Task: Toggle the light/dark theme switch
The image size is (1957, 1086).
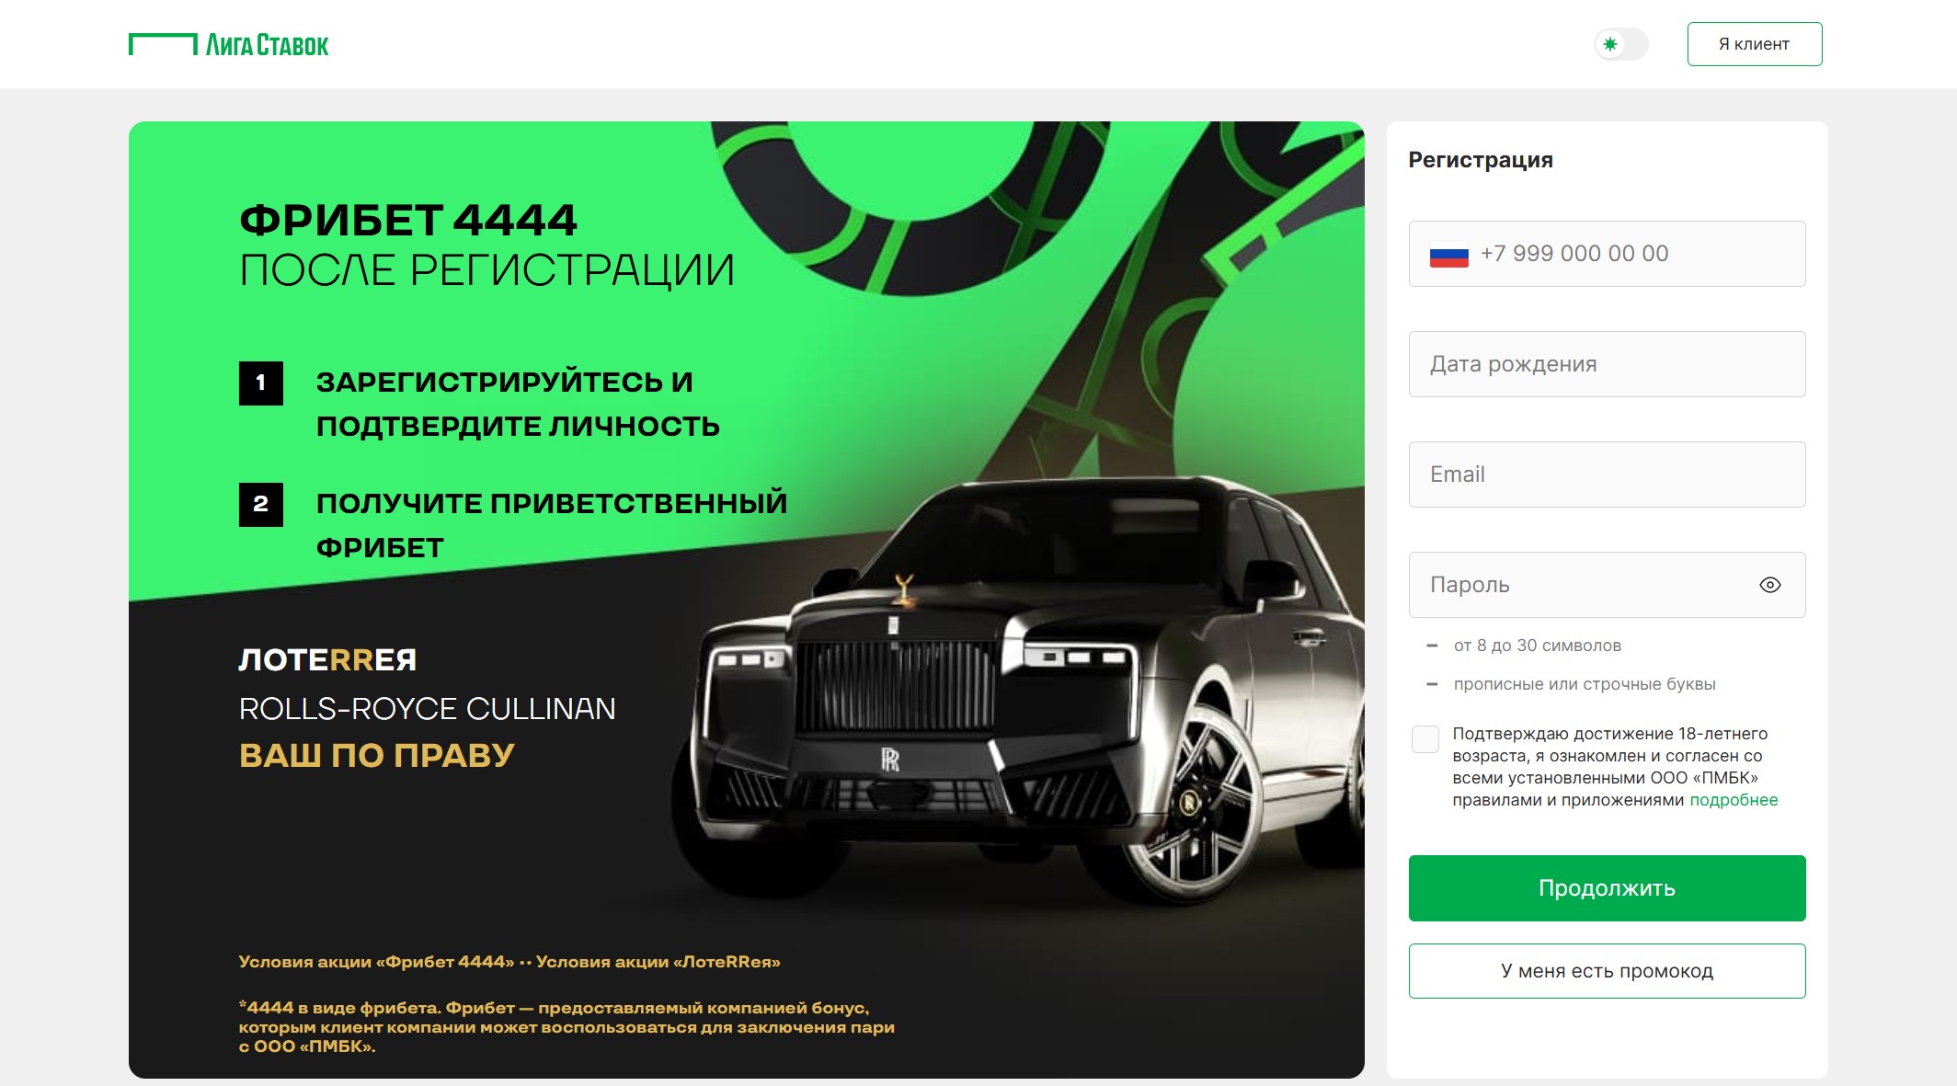Action: coord(1620,44)
